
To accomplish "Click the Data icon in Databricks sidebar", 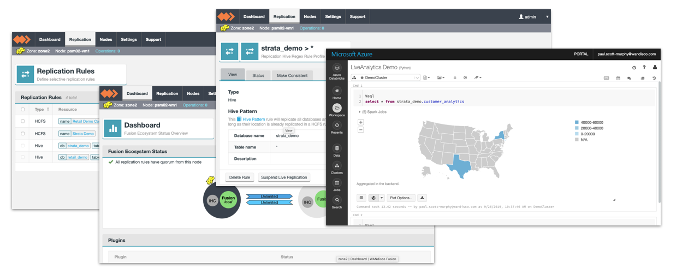I will [337, 149].
